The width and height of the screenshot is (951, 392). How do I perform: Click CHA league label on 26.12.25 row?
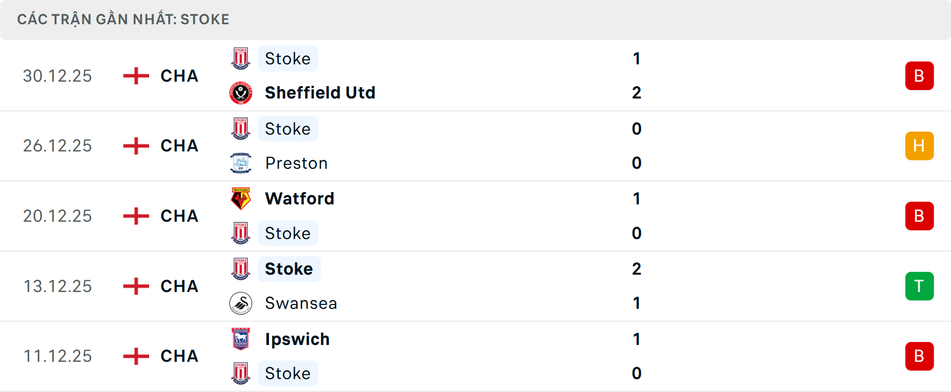(179, 146)
